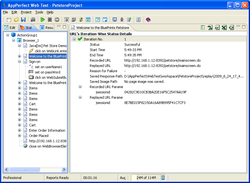Click the bug icon in toolbar
The height and width of the screenshot is (183, 250).
pyautogui.click(x=122, y=20)
